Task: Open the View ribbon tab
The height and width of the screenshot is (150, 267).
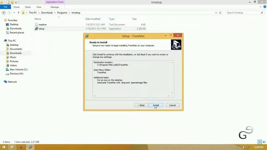Action: click(39, 7)
